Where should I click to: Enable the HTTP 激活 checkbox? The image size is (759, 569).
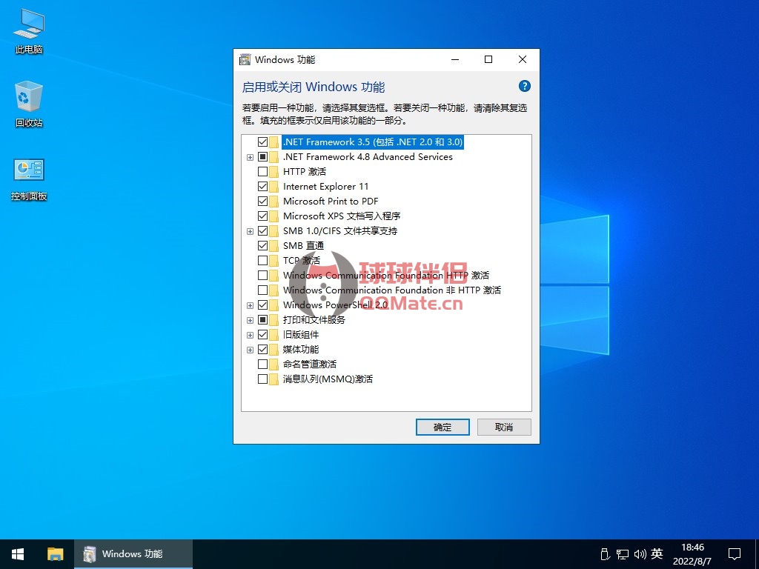[262, 171]
